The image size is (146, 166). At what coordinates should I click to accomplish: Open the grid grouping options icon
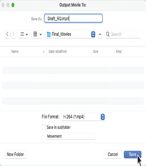pos(37,34)
